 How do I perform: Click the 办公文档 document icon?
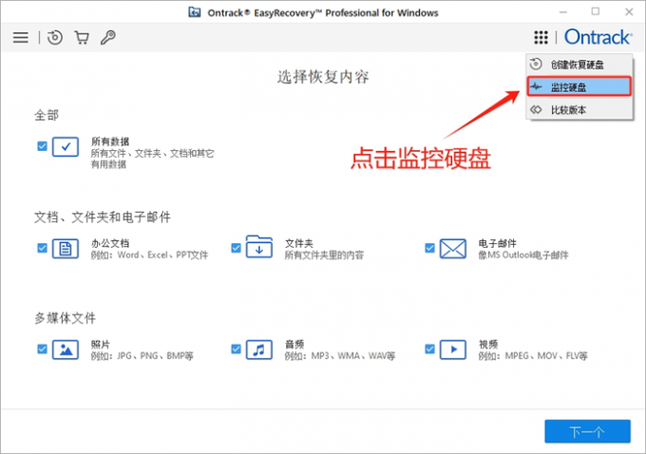coord(66,249)
